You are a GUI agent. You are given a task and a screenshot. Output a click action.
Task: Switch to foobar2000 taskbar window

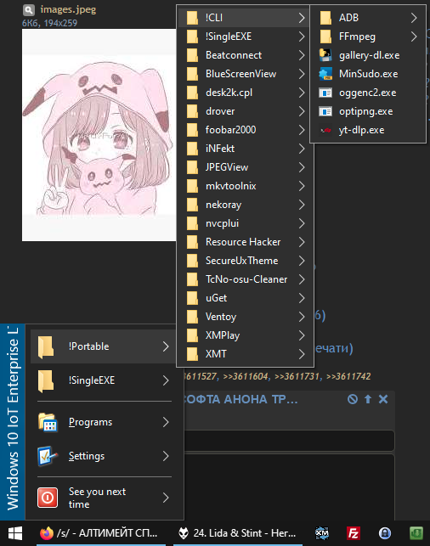238,533
